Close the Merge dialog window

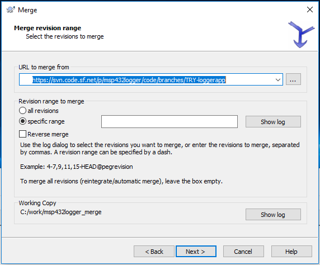(x=310, y=10)
